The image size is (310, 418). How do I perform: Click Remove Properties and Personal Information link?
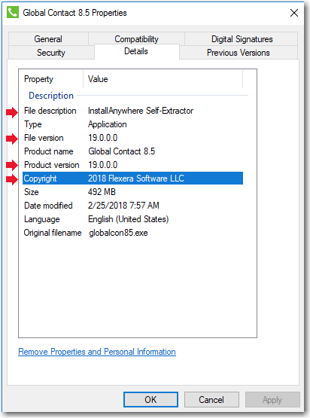97,352
